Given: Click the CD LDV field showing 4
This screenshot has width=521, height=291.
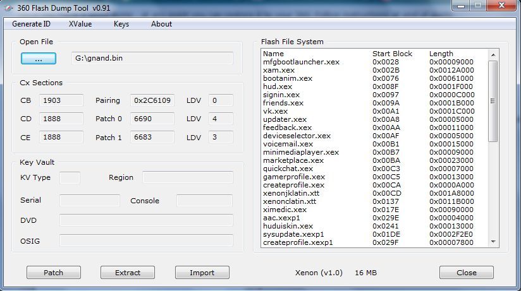Looking at the screenshot, I should [221, 119].
